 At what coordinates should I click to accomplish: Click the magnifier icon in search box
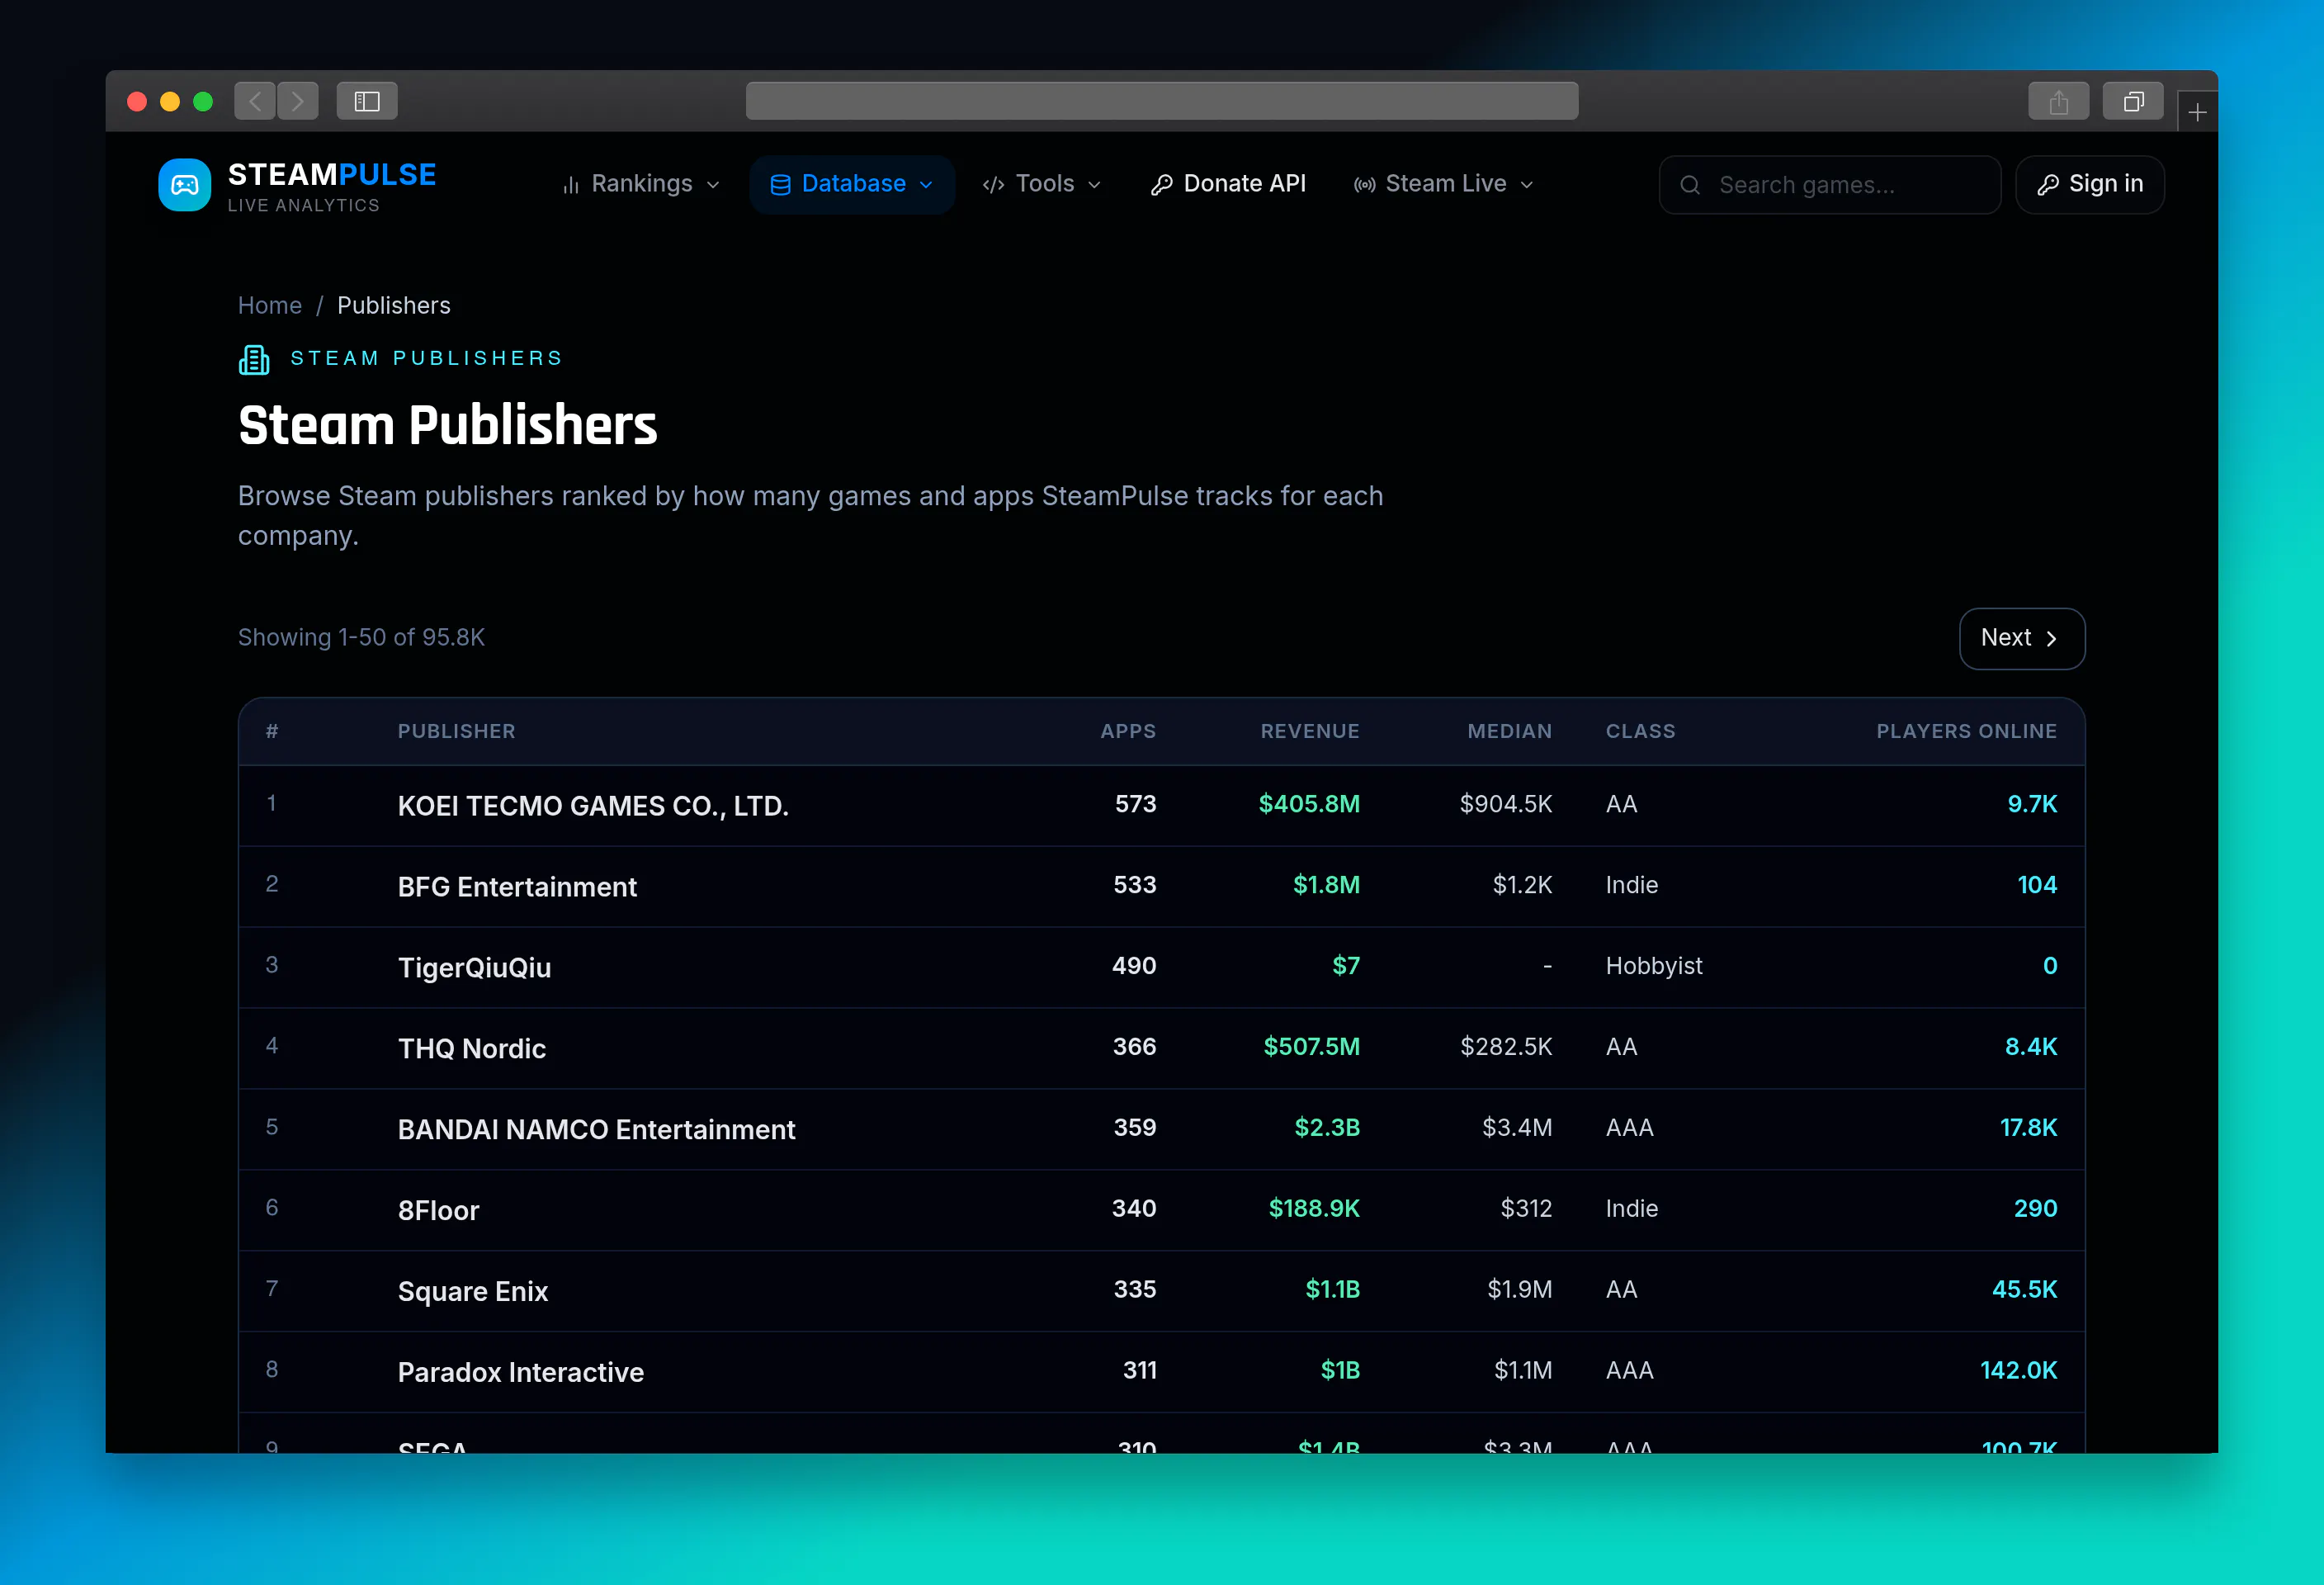[x=1690, y=185]
